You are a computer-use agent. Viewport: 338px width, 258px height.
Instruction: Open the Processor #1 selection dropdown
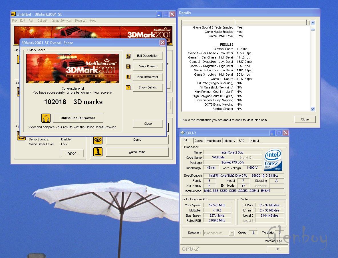point(231,233)
